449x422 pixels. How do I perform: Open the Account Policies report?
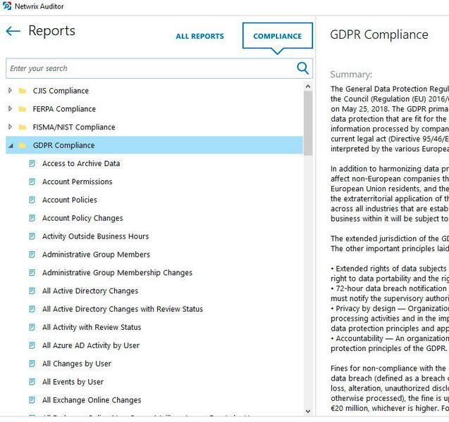[x=70, y=200]
